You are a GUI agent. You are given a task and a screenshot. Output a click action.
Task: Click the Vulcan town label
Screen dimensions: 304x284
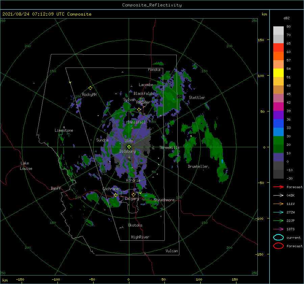172,251
